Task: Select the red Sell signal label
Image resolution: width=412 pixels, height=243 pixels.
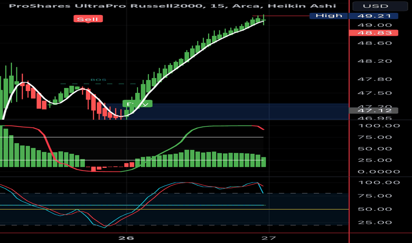Action: click(88, 19)
